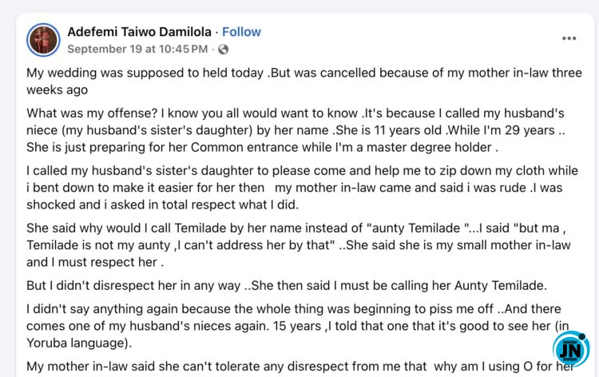The image size is (599, 377).
Task: Click the globe public audience icon
Action: [x=223, y=50]
